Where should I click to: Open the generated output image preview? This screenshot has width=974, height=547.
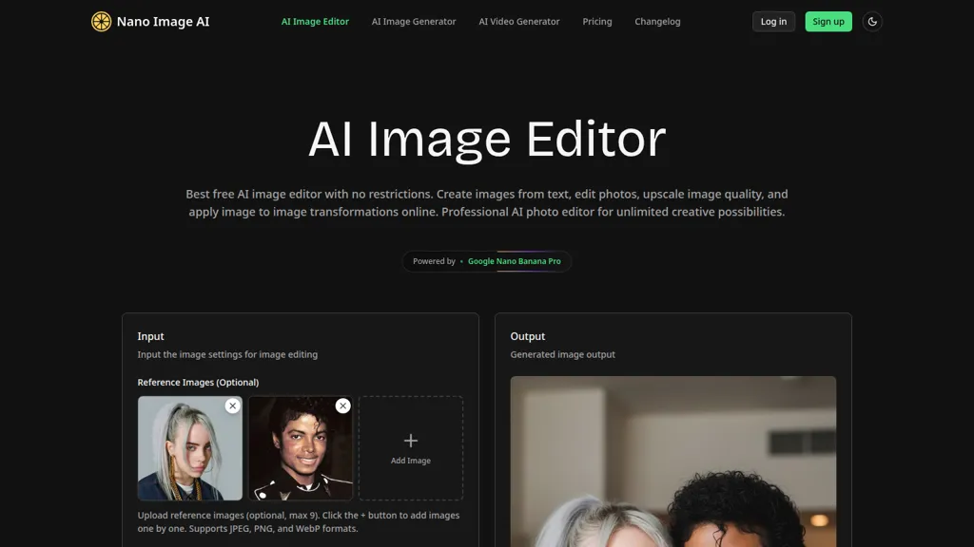(672, 462)
